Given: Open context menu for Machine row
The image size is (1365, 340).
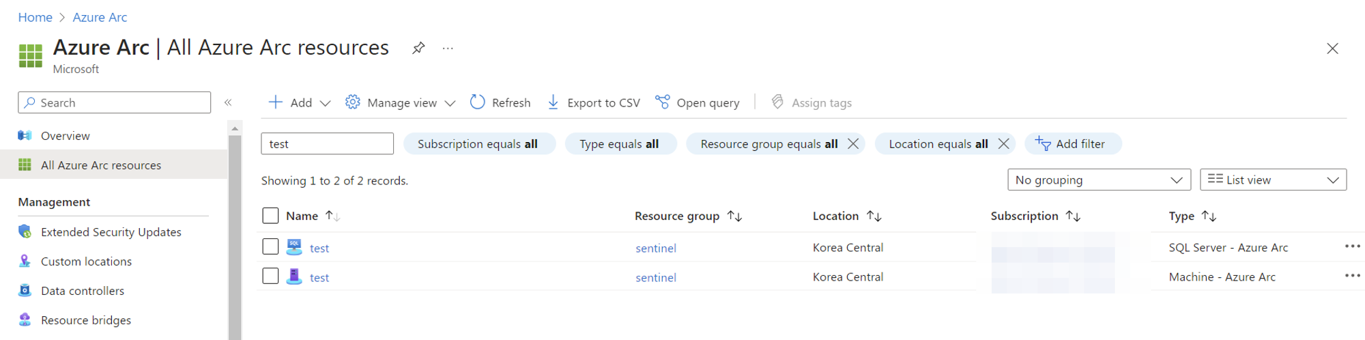Looking at the screenshot, I should coord(1352,276).
